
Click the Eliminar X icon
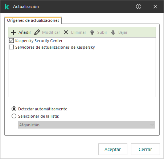click(66, 32)
